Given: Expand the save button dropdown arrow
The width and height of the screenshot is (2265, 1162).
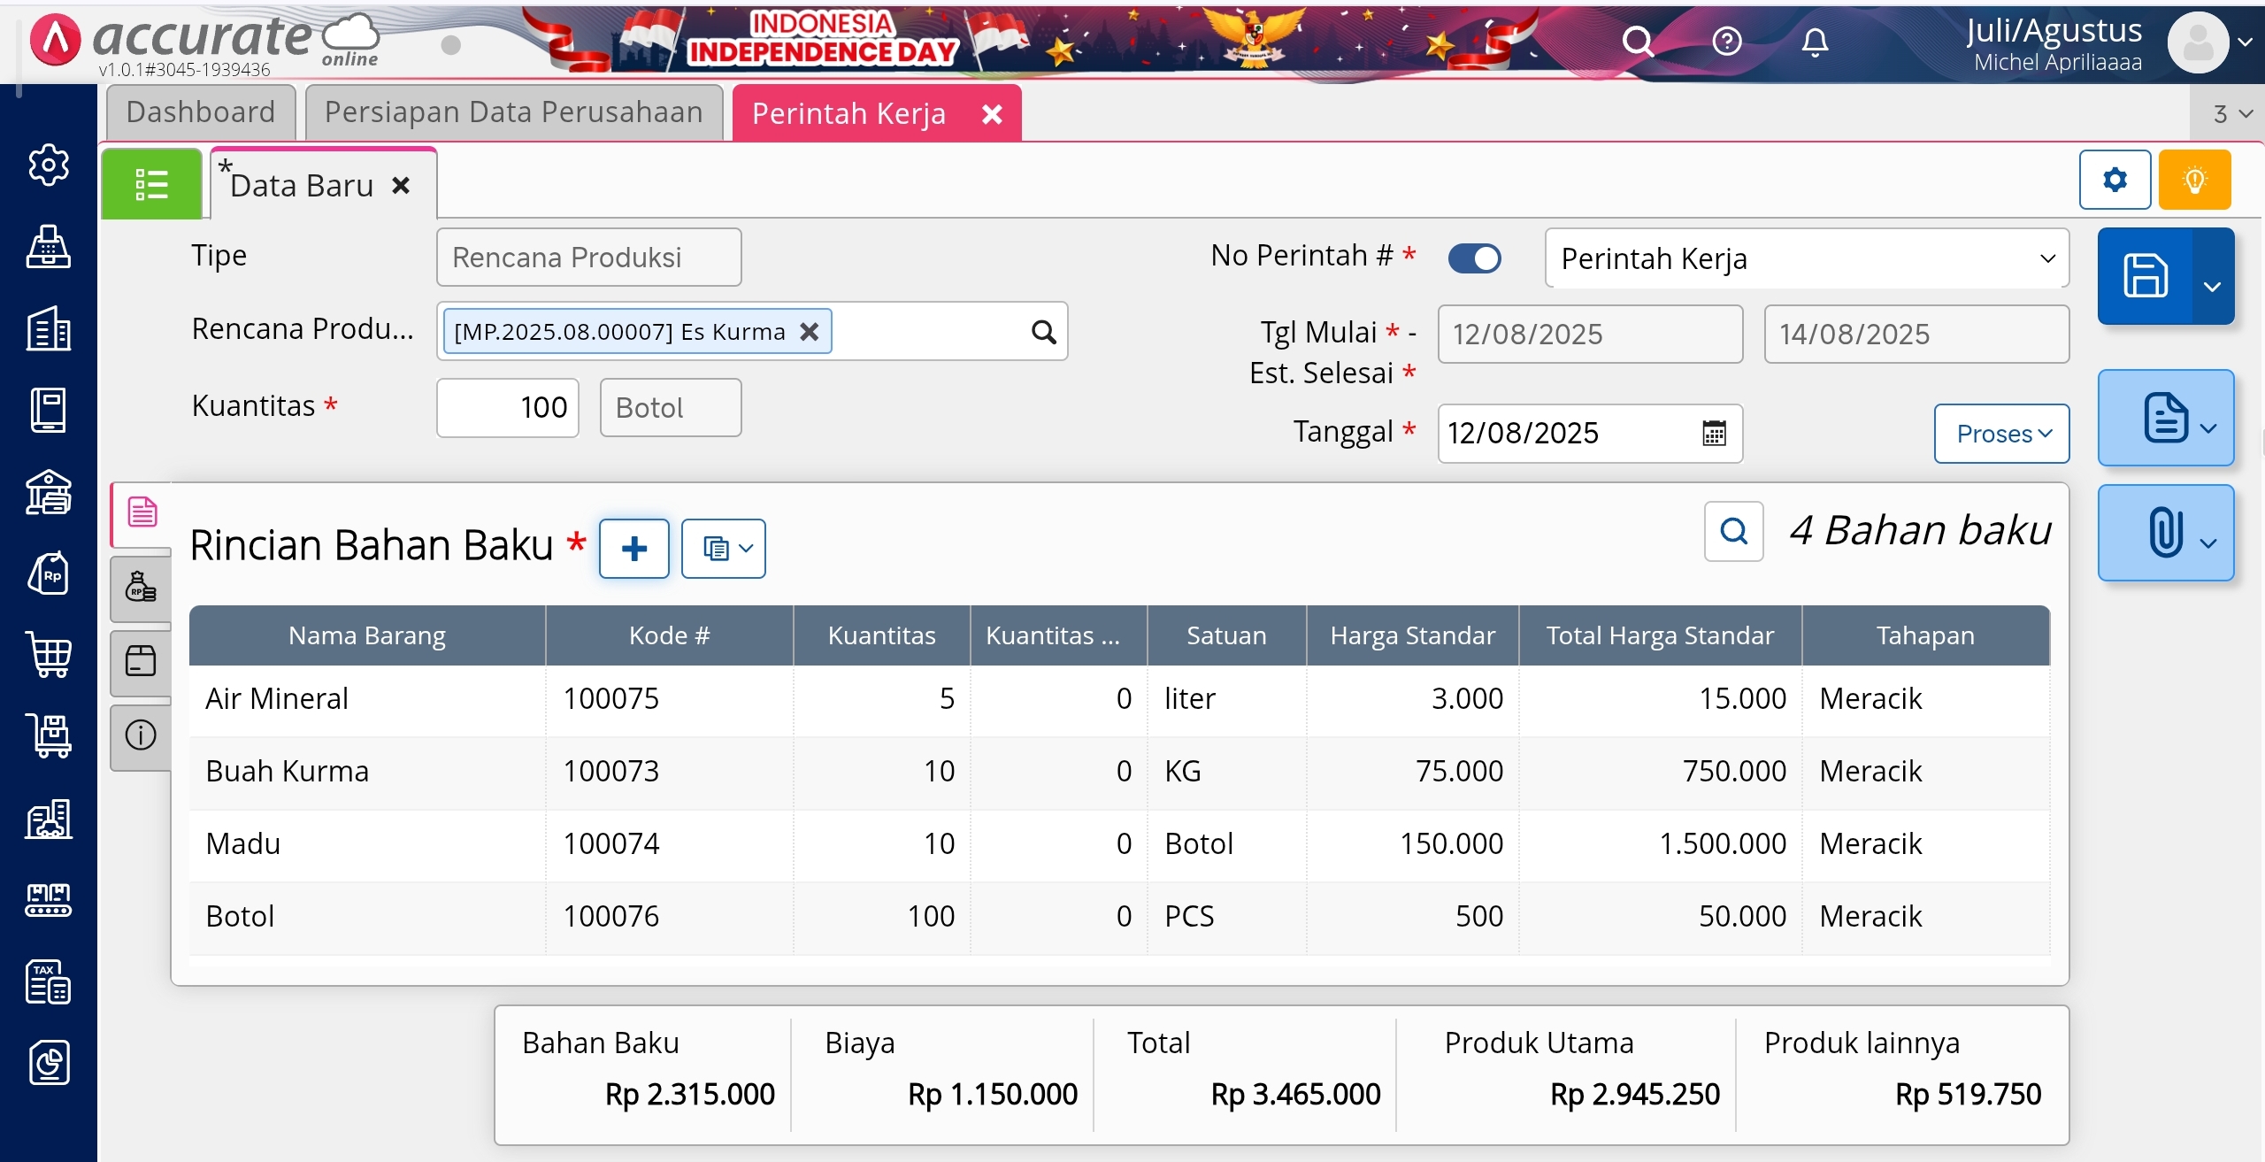Looking at the screenshot, I should [x=2213, y=287].
